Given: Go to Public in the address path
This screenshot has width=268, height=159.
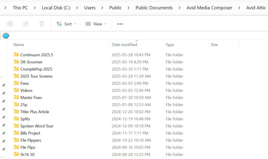Looking at the screenshot, I should click(x=115, y=8).
